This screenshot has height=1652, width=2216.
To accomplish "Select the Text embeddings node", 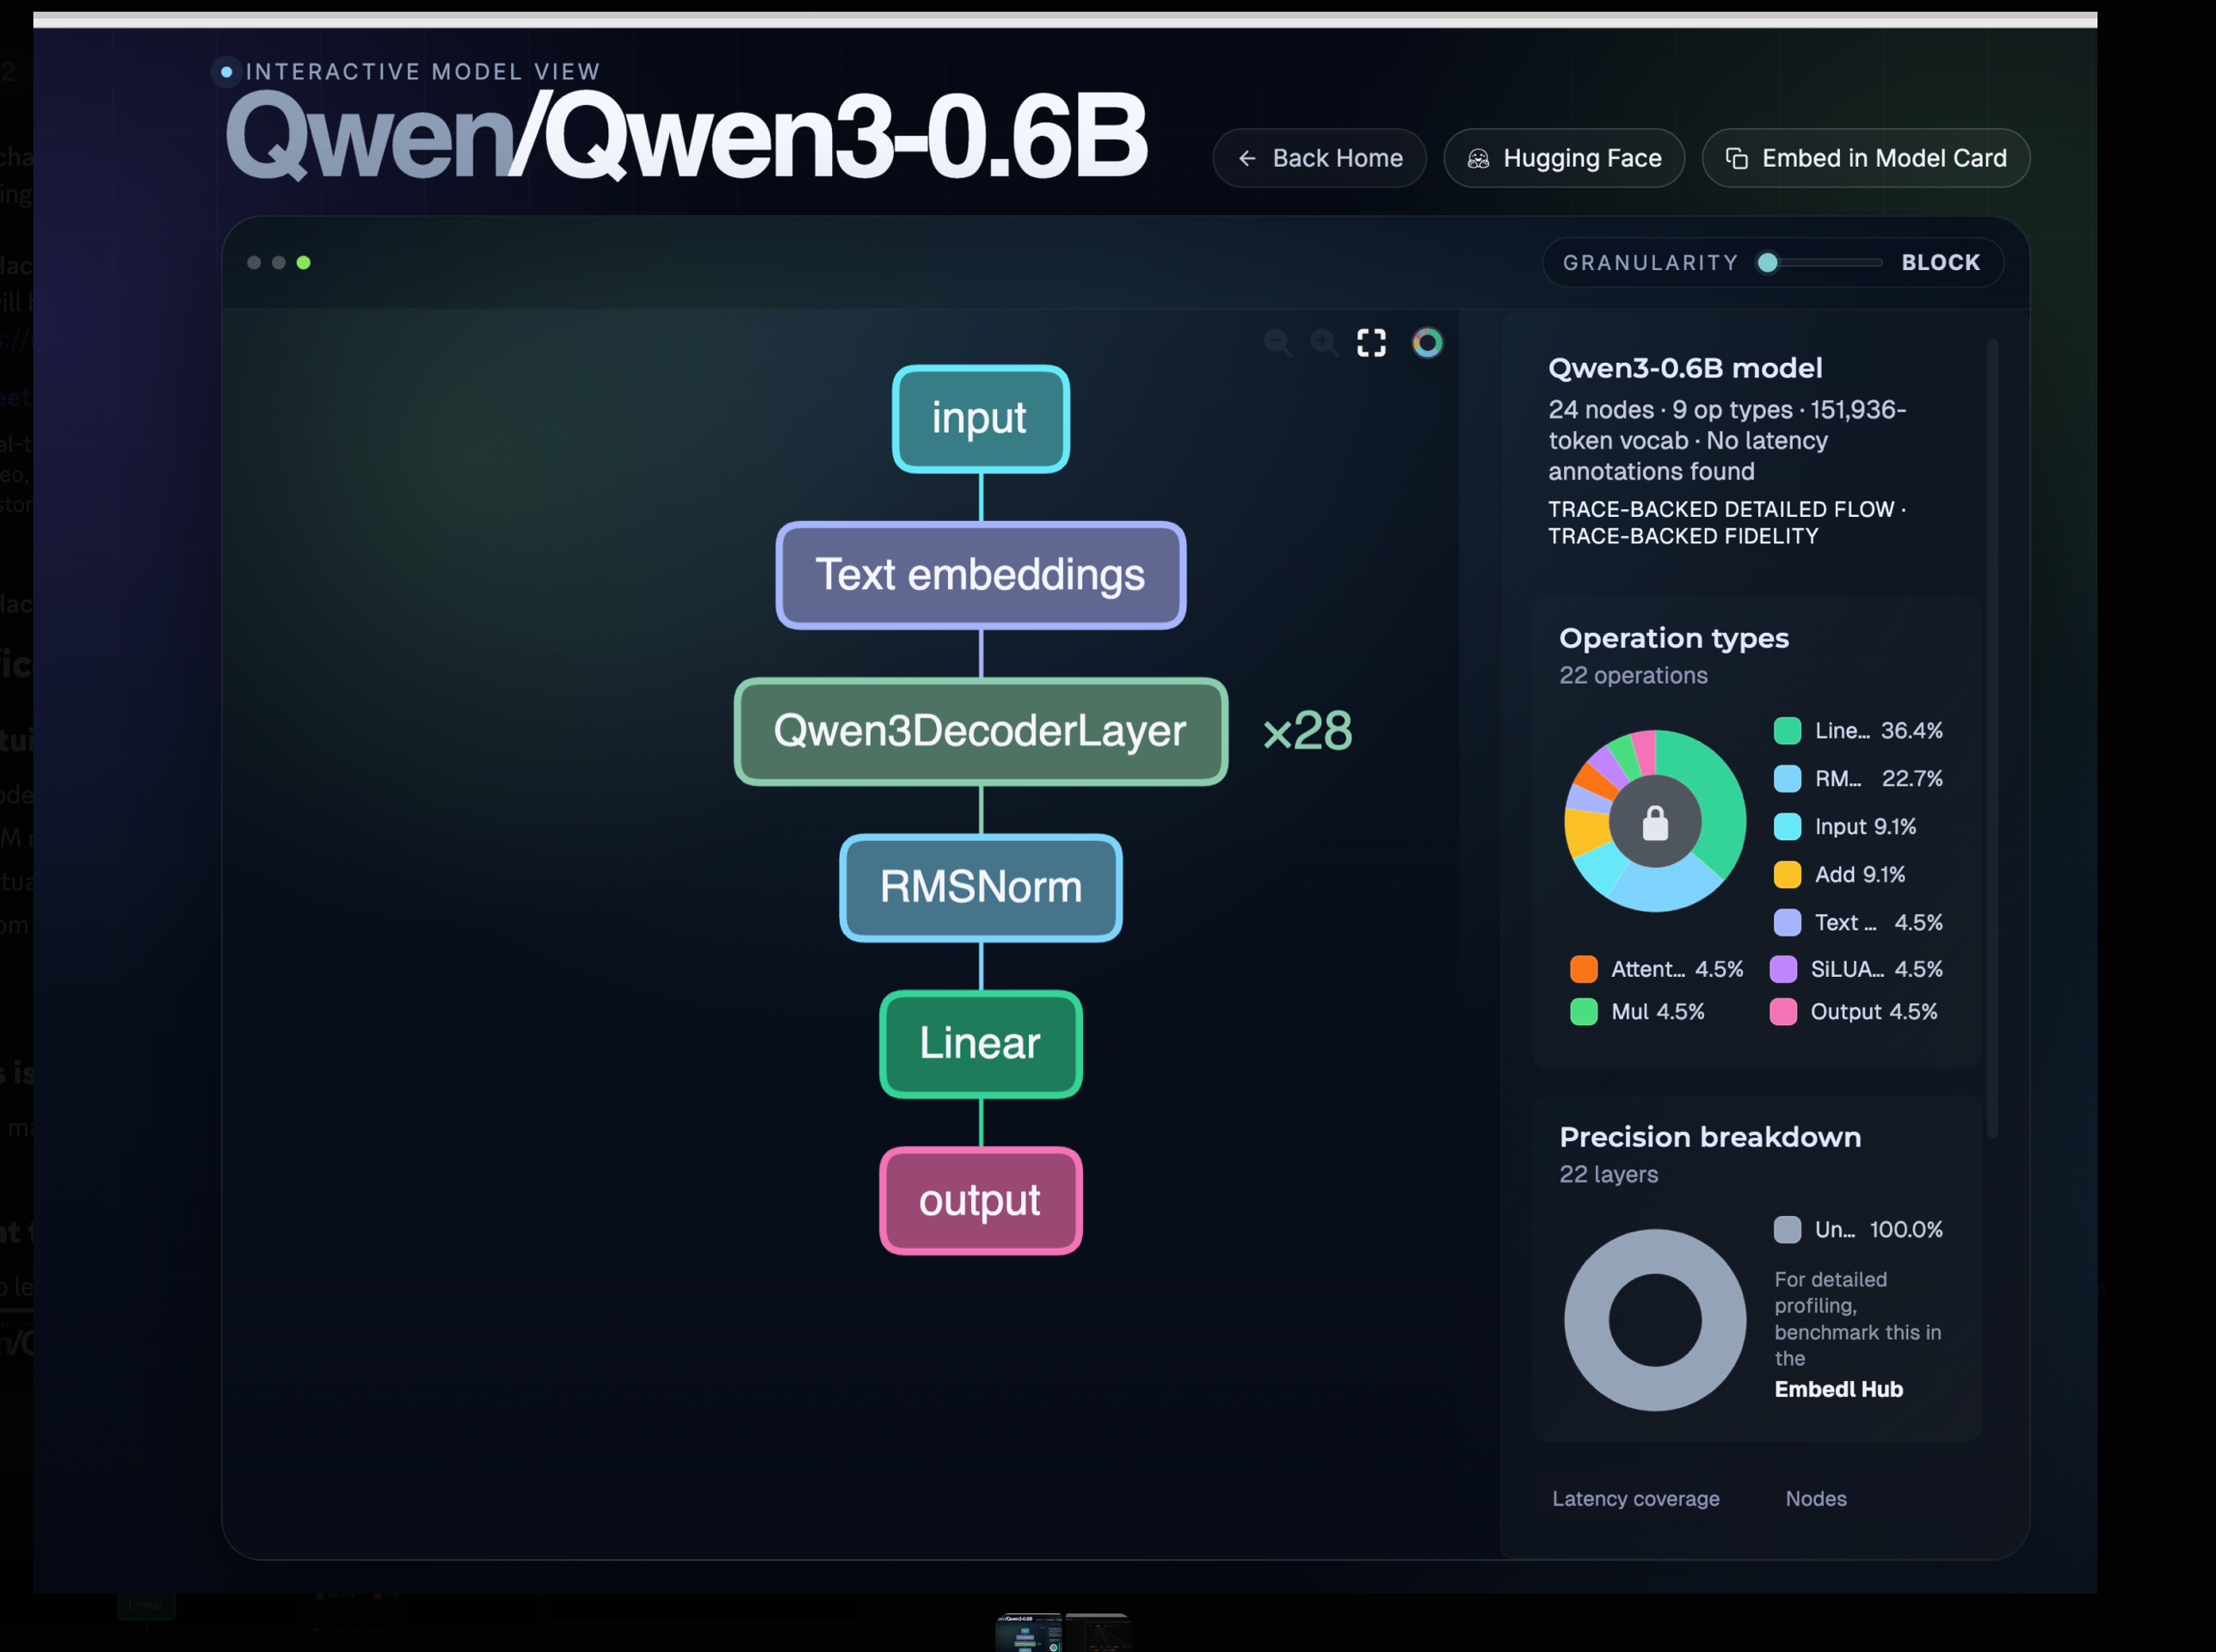I will (981, 575).
